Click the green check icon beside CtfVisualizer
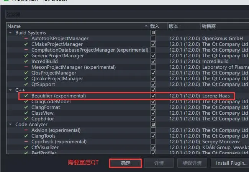 [26, 148]
